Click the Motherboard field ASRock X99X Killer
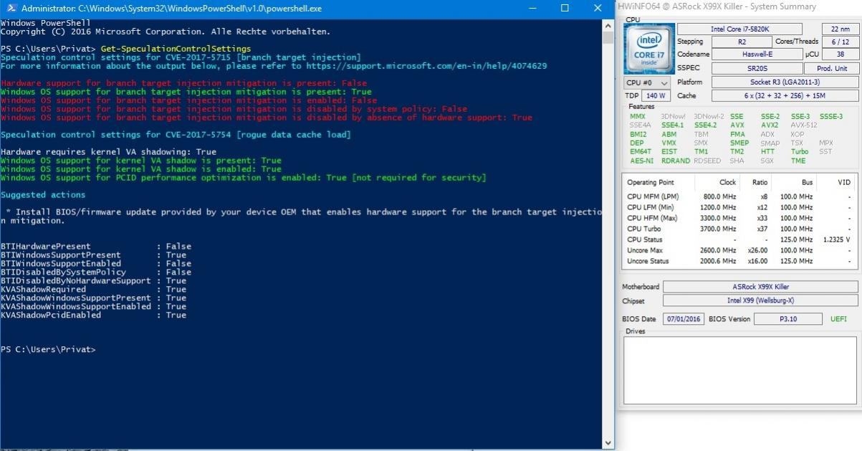Screen dimensions: 862x451 [x=760, y=287]
